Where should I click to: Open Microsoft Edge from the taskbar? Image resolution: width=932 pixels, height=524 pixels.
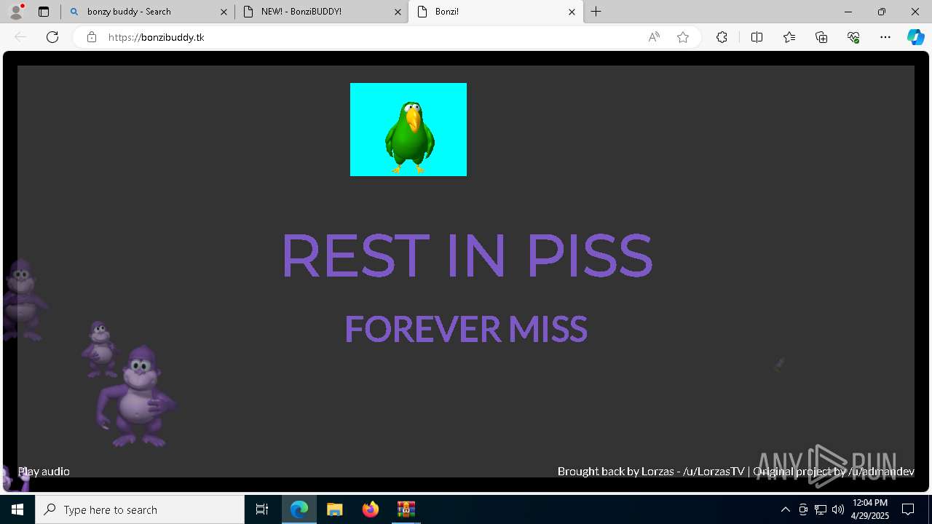click(299, 509)
